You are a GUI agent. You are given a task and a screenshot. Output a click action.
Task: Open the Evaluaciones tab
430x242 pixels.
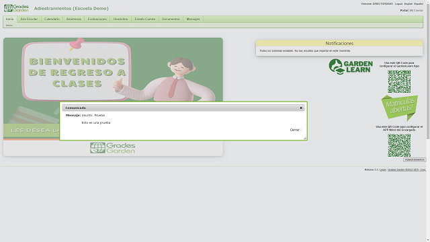point(97,19)
